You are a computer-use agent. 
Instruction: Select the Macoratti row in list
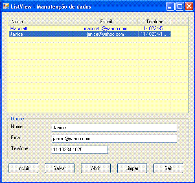90,28
